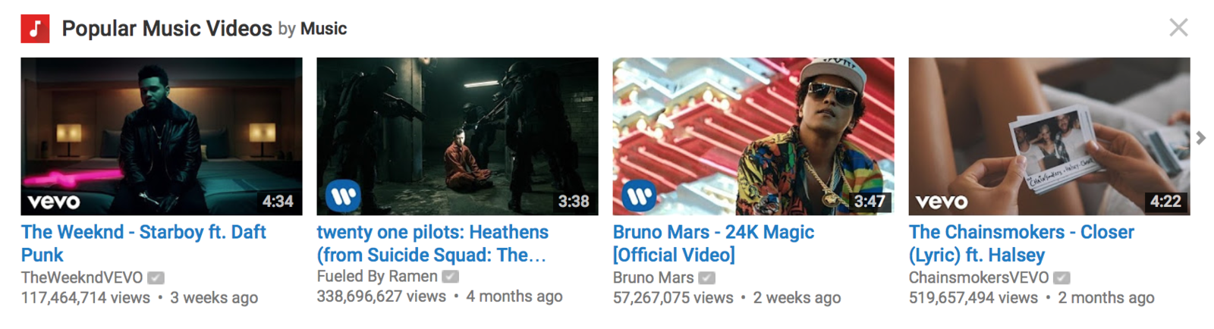Click the Warner logo on Heathens thumbnail
The width and height of the screenshot is (1214, 329).
click(343, 196)
